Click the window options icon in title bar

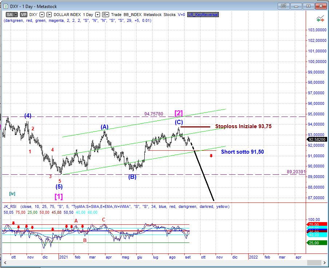point(284,6)
